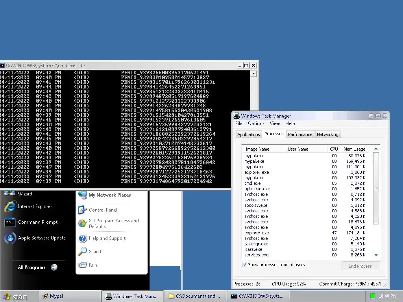The height and width of the screenshot is (302, 403).
Task: Click the Processes: 26 status text
Action: [247, 284]
